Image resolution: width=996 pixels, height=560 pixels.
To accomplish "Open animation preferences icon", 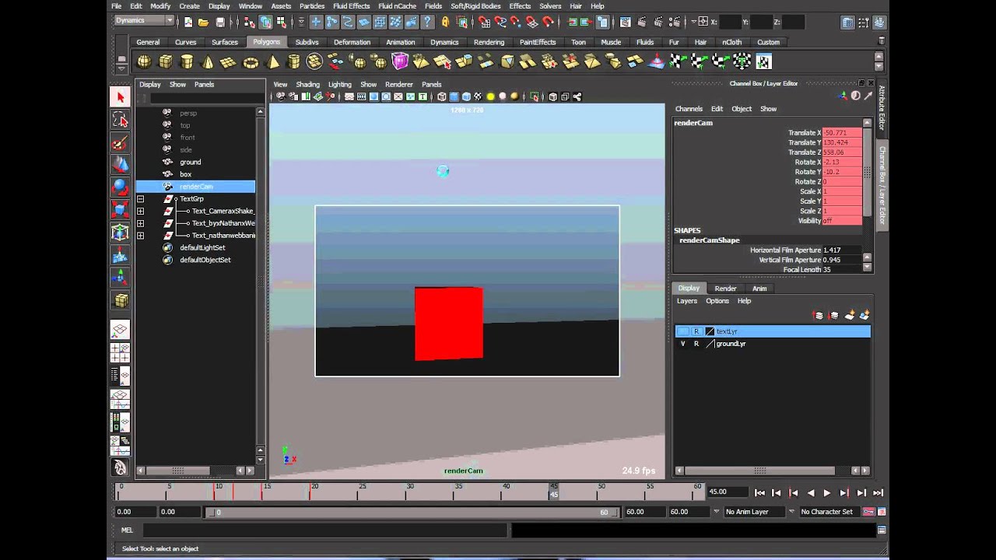I will pyautogui.click(x=882, y=512).
